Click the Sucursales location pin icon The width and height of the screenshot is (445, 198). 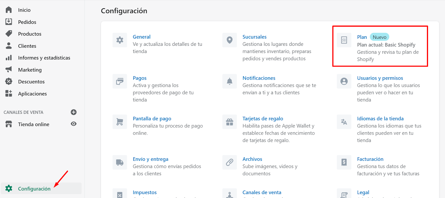tap(229, 40)
